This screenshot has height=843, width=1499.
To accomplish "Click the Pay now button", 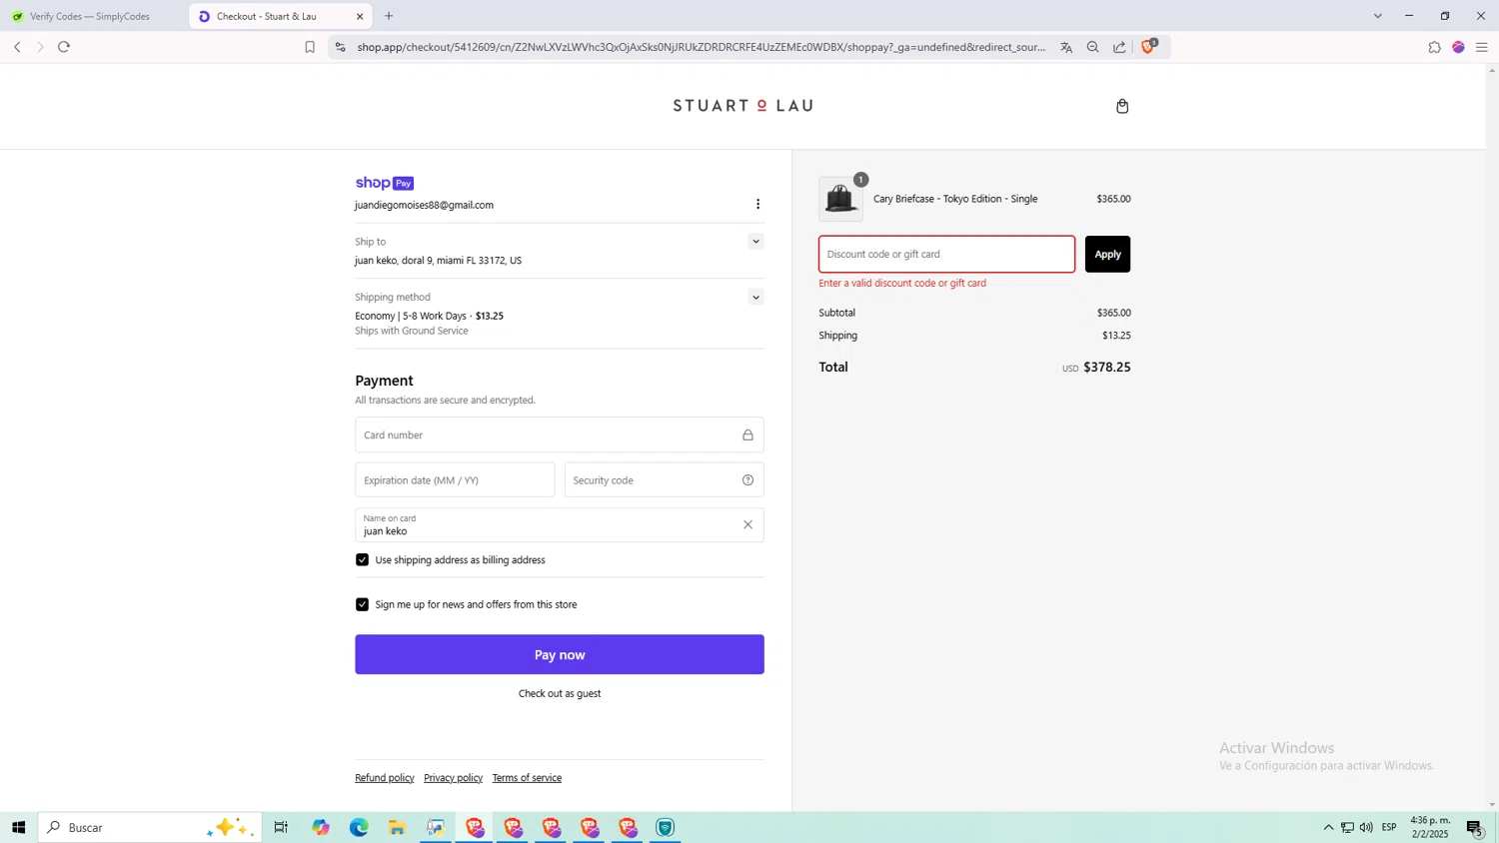I will click(560, 654).
